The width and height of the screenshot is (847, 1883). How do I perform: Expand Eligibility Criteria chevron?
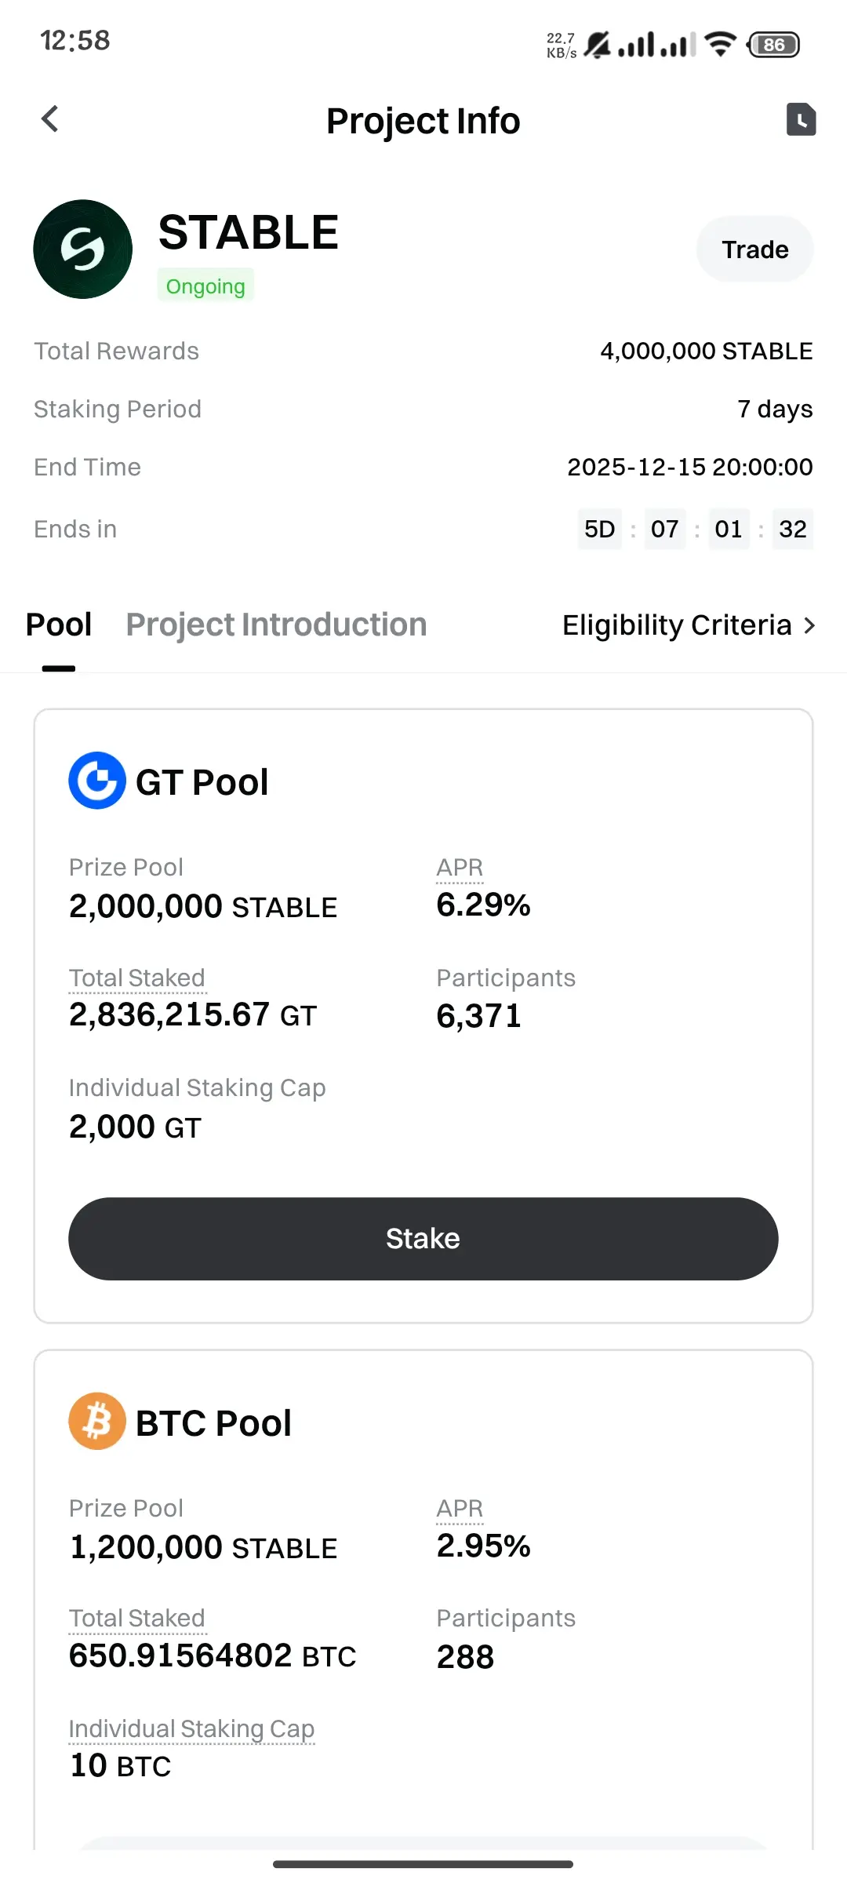click(809, 625)
